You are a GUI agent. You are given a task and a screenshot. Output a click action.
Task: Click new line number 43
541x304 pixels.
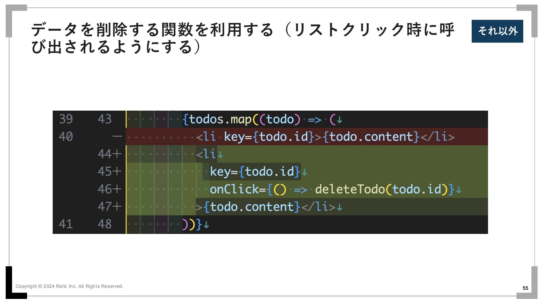[105, 119]
